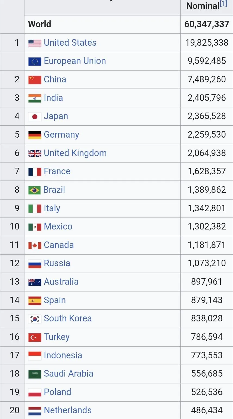Click the Australia flag icon
The image size is (233, 419).
click(x=35, y=282)
